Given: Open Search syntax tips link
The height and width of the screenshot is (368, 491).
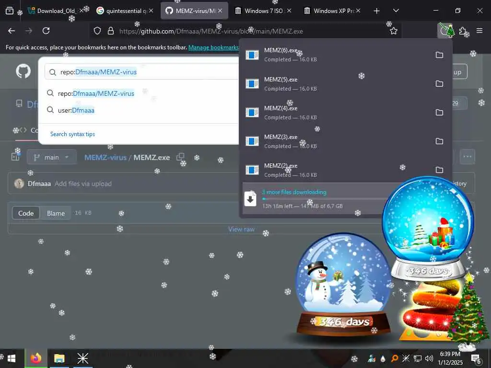Looking at the screenshot, I should point(73,134).
